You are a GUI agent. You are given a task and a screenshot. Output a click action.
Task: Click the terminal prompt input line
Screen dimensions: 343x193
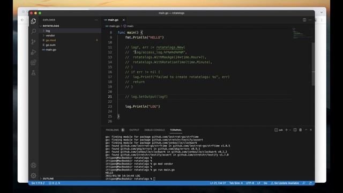click(130, 179)
